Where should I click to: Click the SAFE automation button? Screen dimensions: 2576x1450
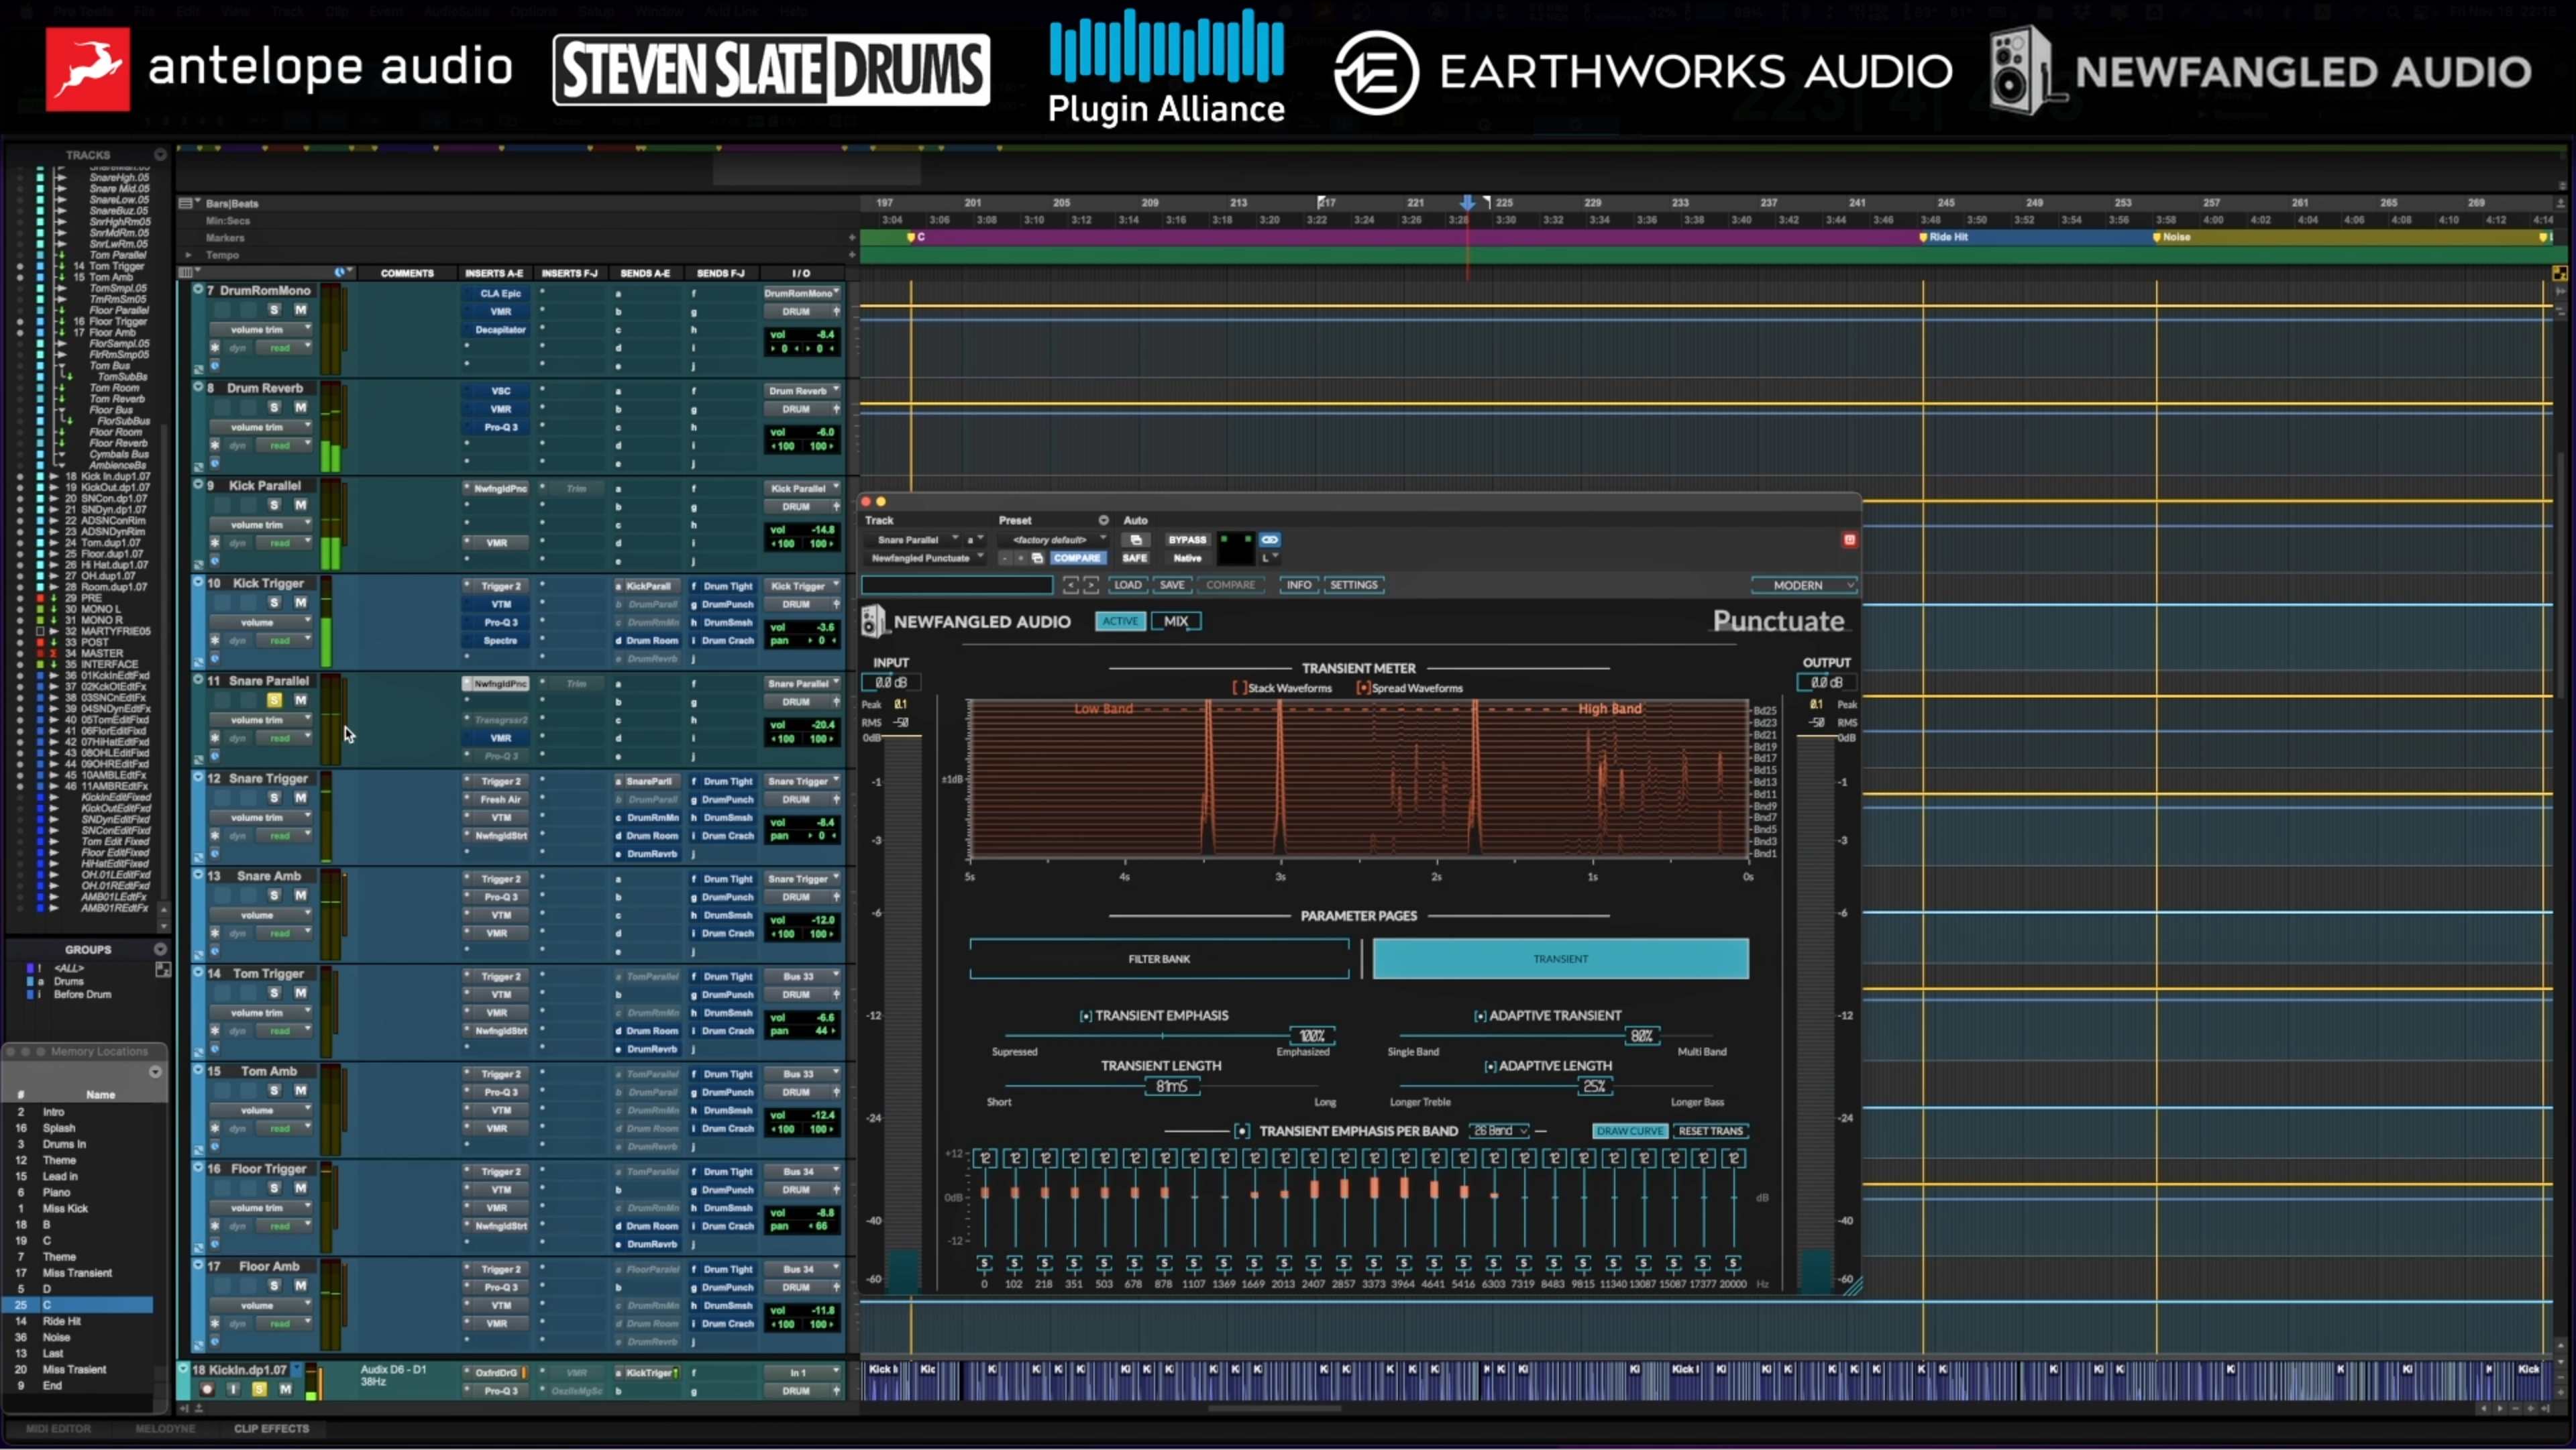point(1135,558)
